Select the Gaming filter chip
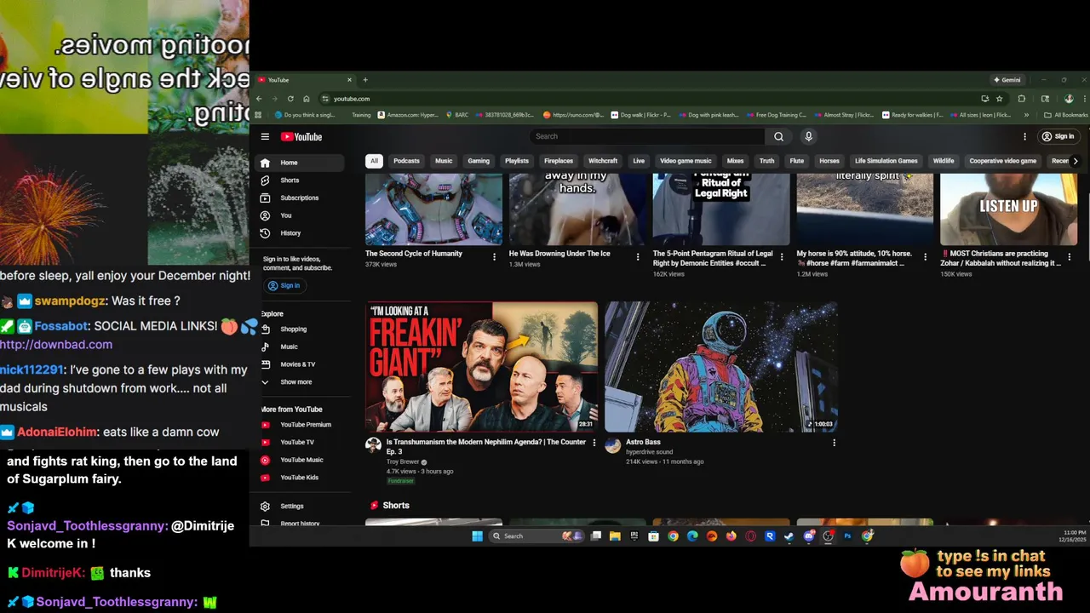The image size is (1090, 613). click(x=479, y=161)
